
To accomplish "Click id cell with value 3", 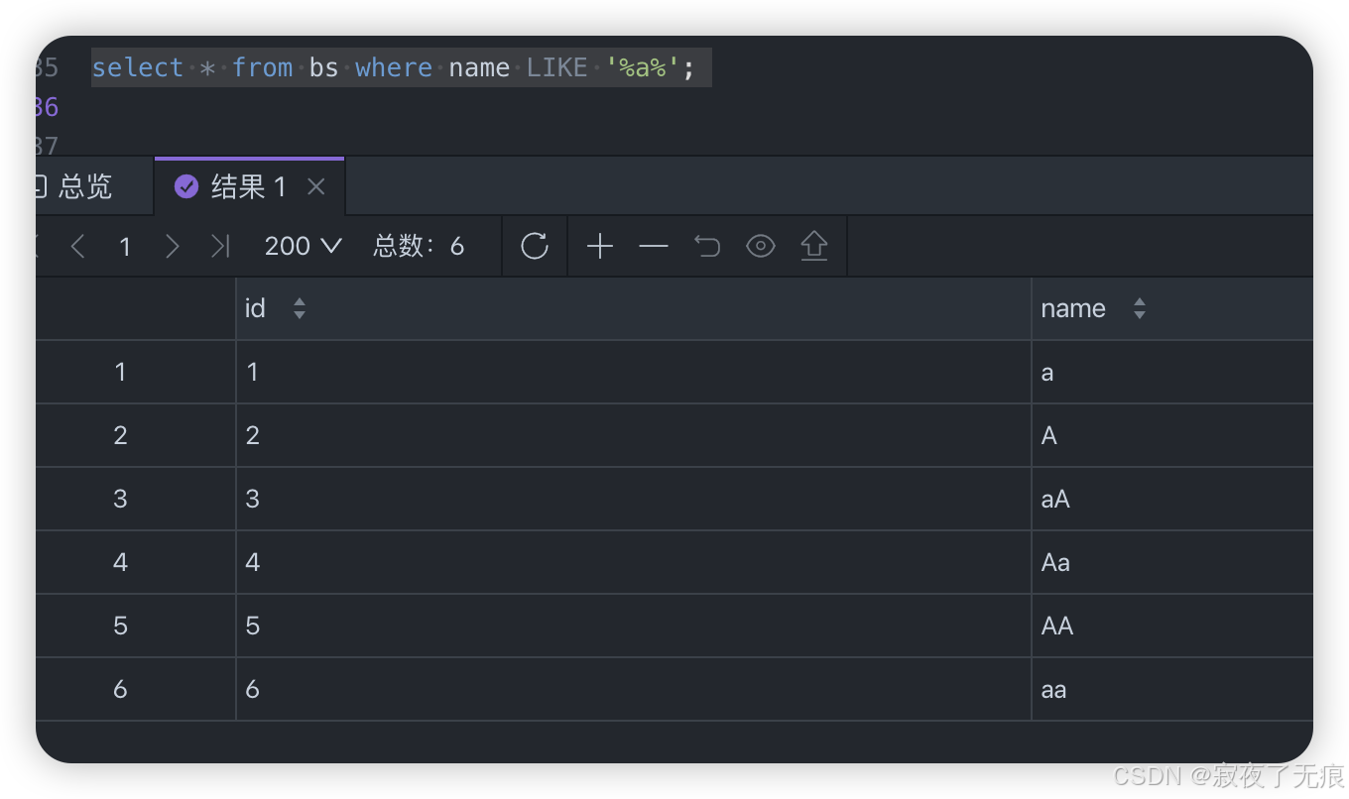I will click(634, 500).
